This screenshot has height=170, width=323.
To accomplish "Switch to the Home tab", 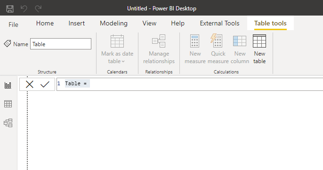I will (45, 23).
